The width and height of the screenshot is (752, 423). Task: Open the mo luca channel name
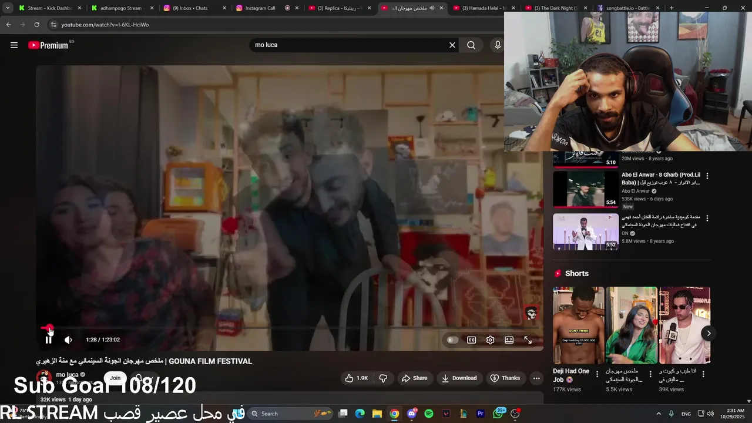(67, 375)
